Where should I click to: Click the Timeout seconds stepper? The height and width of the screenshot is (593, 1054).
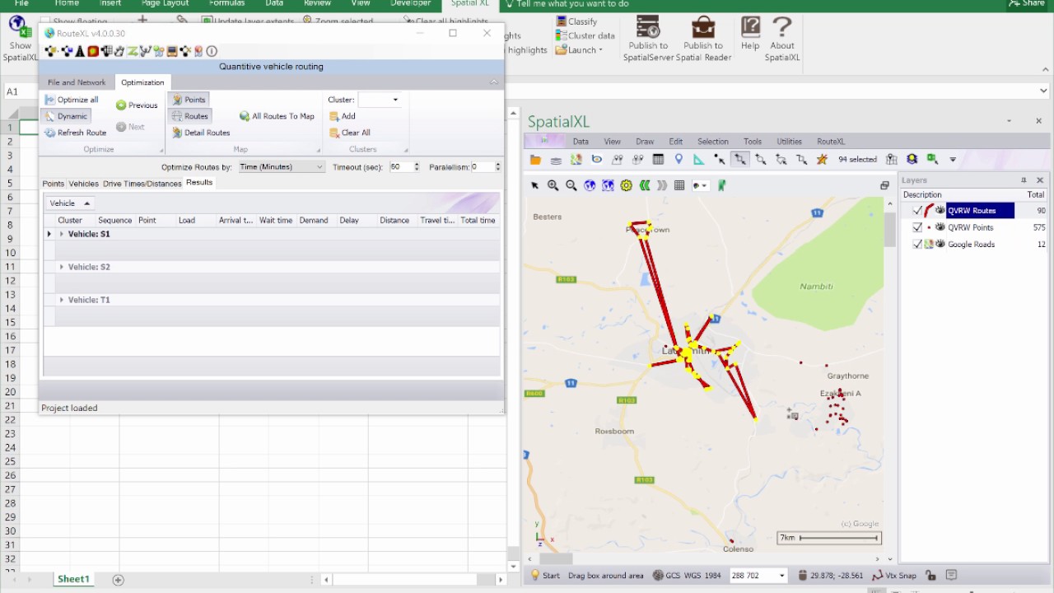click(x=417, y=166)
